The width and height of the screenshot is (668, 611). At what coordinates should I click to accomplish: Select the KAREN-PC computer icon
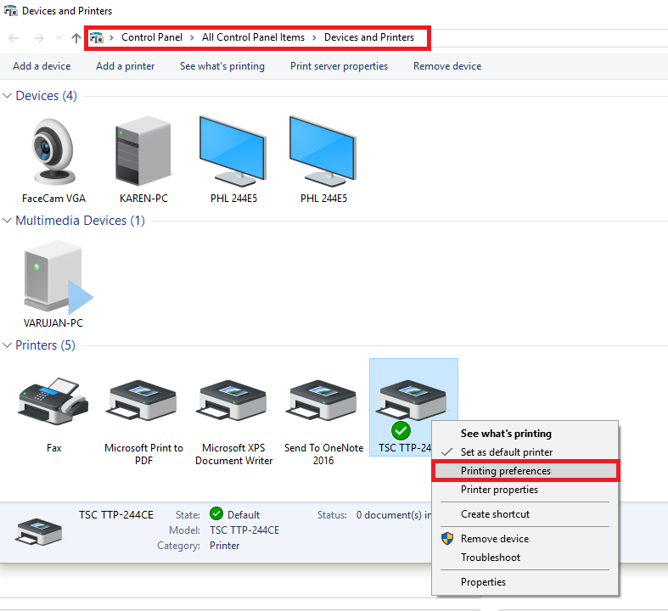[143, 151]
